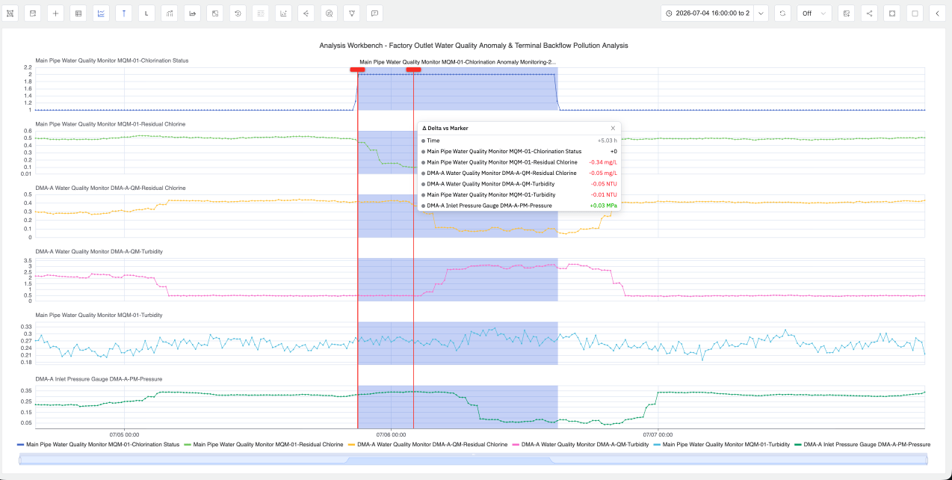Click the second red marker flag
The height and width of the screenshot is (480, 952).
pos(413,70)
